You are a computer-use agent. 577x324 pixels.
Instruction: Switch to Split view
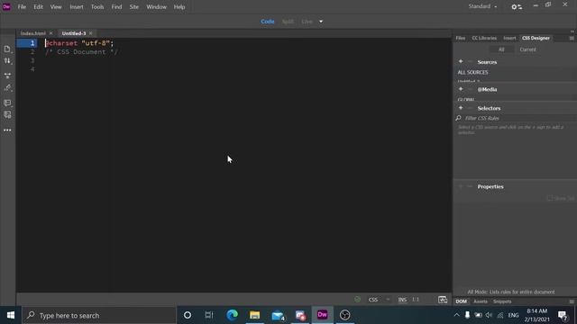tap(288, 22)
